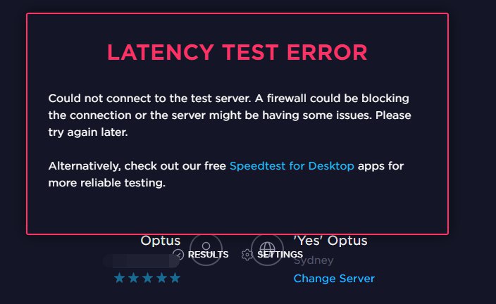Click the LATENCY TEST ERROR heading
This screenshot has height=304, width=496.
pos(237,52)
